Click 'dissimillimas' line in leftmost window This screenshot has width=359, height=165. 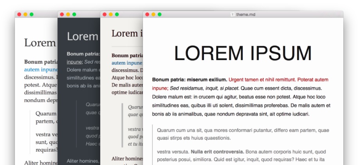[41, 93]
